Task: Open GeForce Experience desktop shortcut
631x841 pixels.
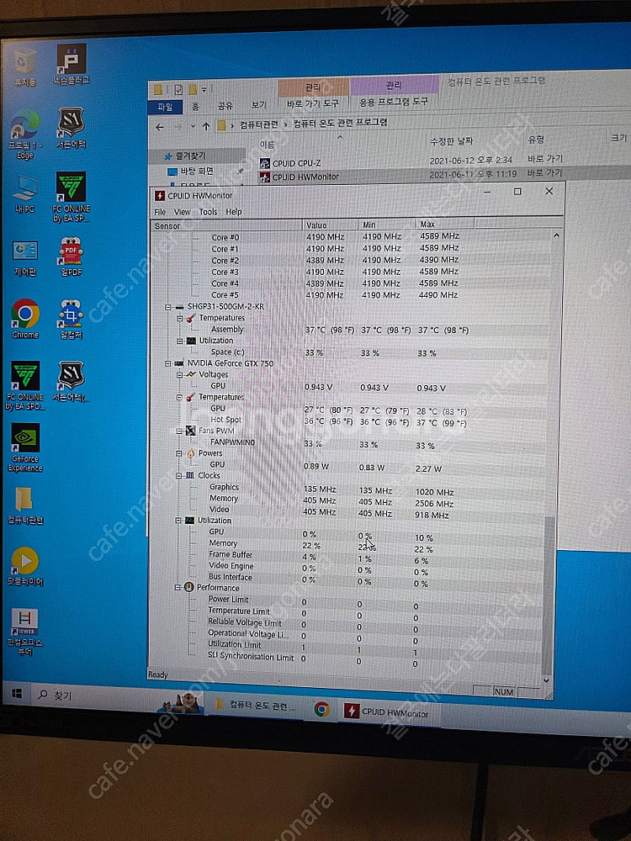Action: (25, 440)
